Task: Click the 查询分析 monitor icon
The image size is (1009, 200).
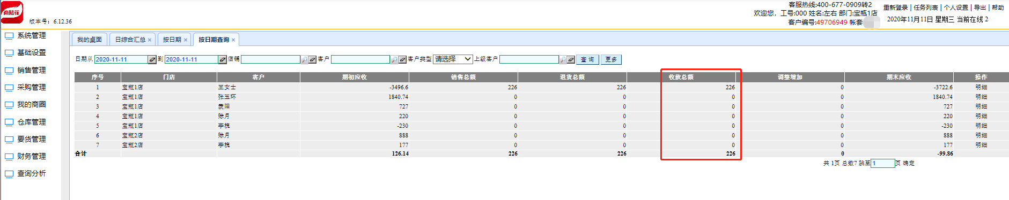Action: click(9, 174)
